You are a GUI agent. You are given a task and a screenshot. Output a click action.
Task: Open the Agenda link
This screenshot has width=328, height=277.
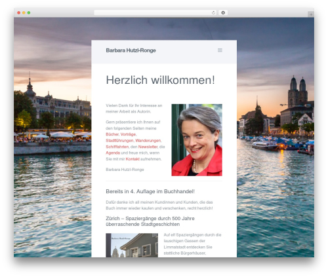pos(113,153)
